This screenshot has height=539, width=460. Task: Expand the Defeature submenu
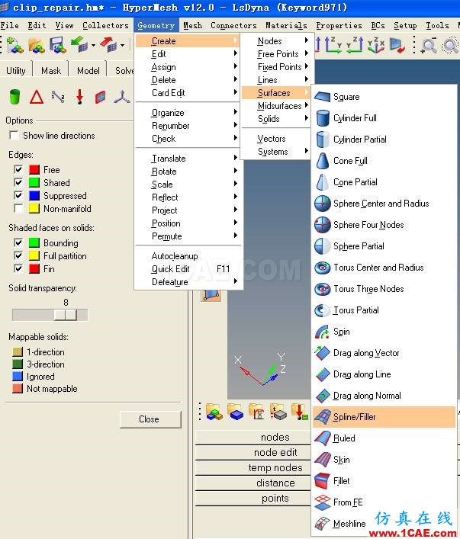pyautogui.click(x=188, y=282)
